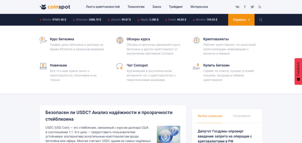Click the Zcash price ticker
The height and width of the screenshot is (143, 302).
click(x=176, y=20)
